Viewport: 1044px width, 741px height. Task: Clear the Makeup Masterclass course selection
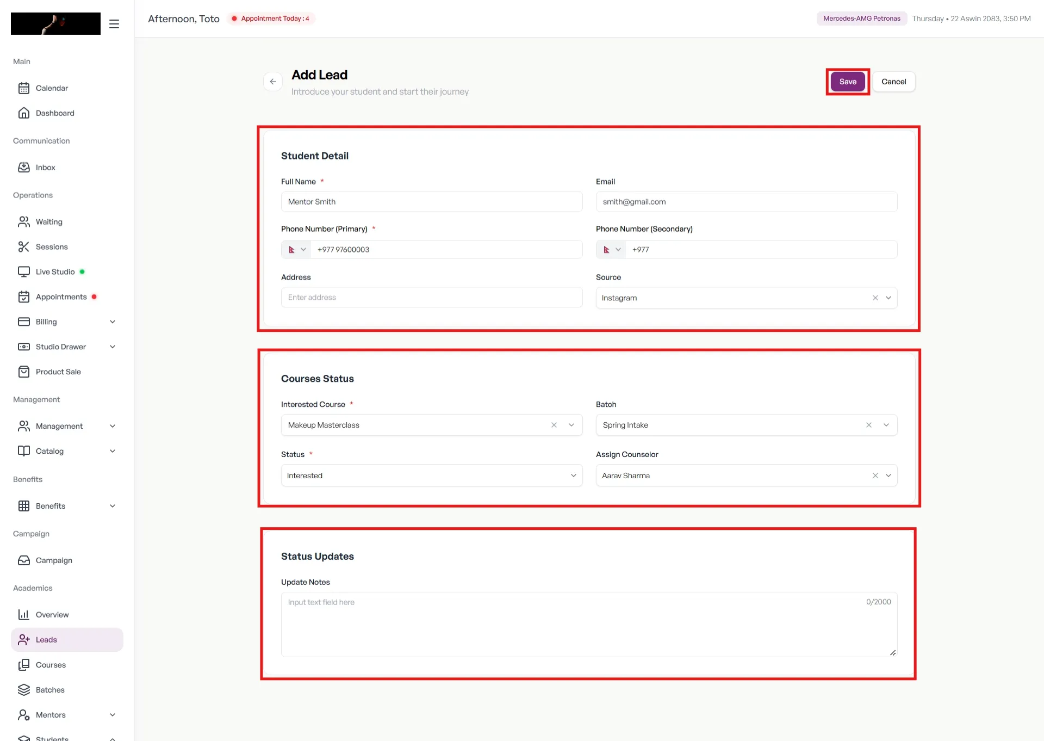pos(554,425)
